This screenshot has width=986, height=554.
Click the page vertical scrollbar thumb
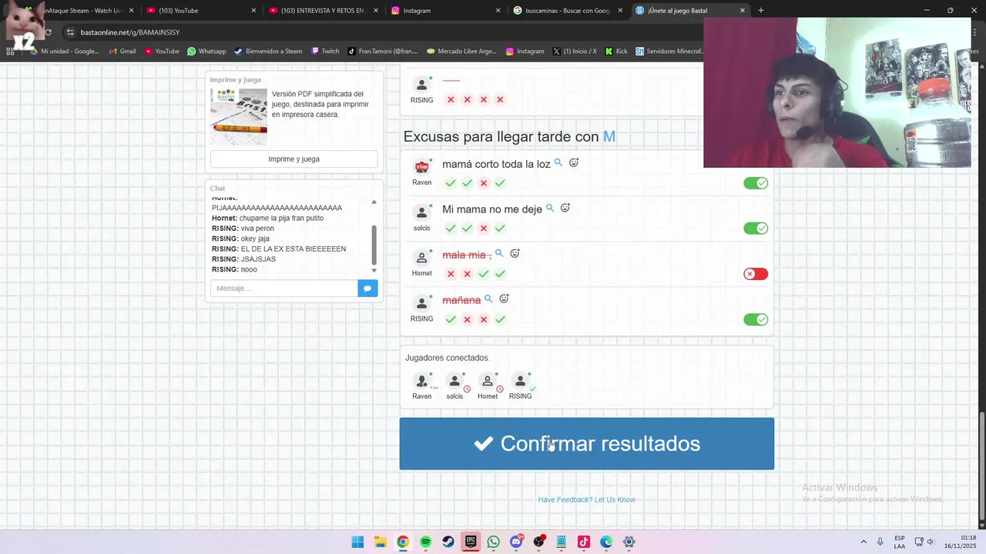tap(981, 466)
